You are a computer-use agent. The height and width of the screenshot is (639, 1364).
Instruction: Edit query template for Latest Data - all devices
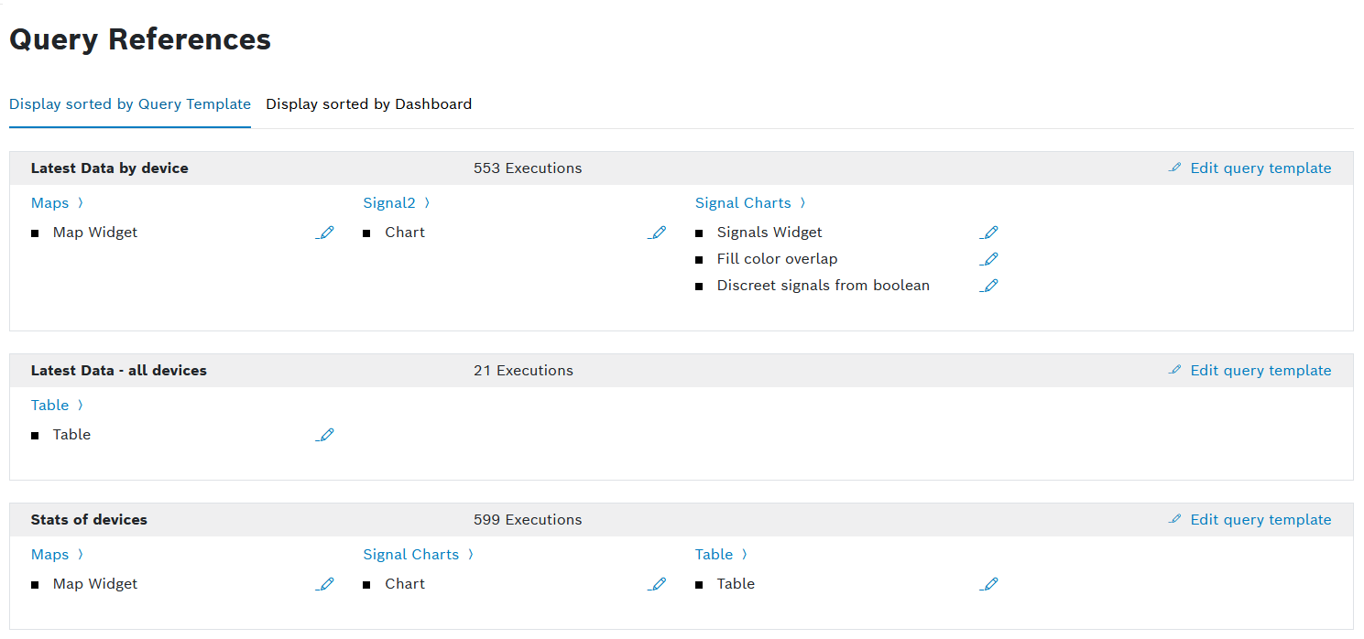click(x=1250, y=371)
